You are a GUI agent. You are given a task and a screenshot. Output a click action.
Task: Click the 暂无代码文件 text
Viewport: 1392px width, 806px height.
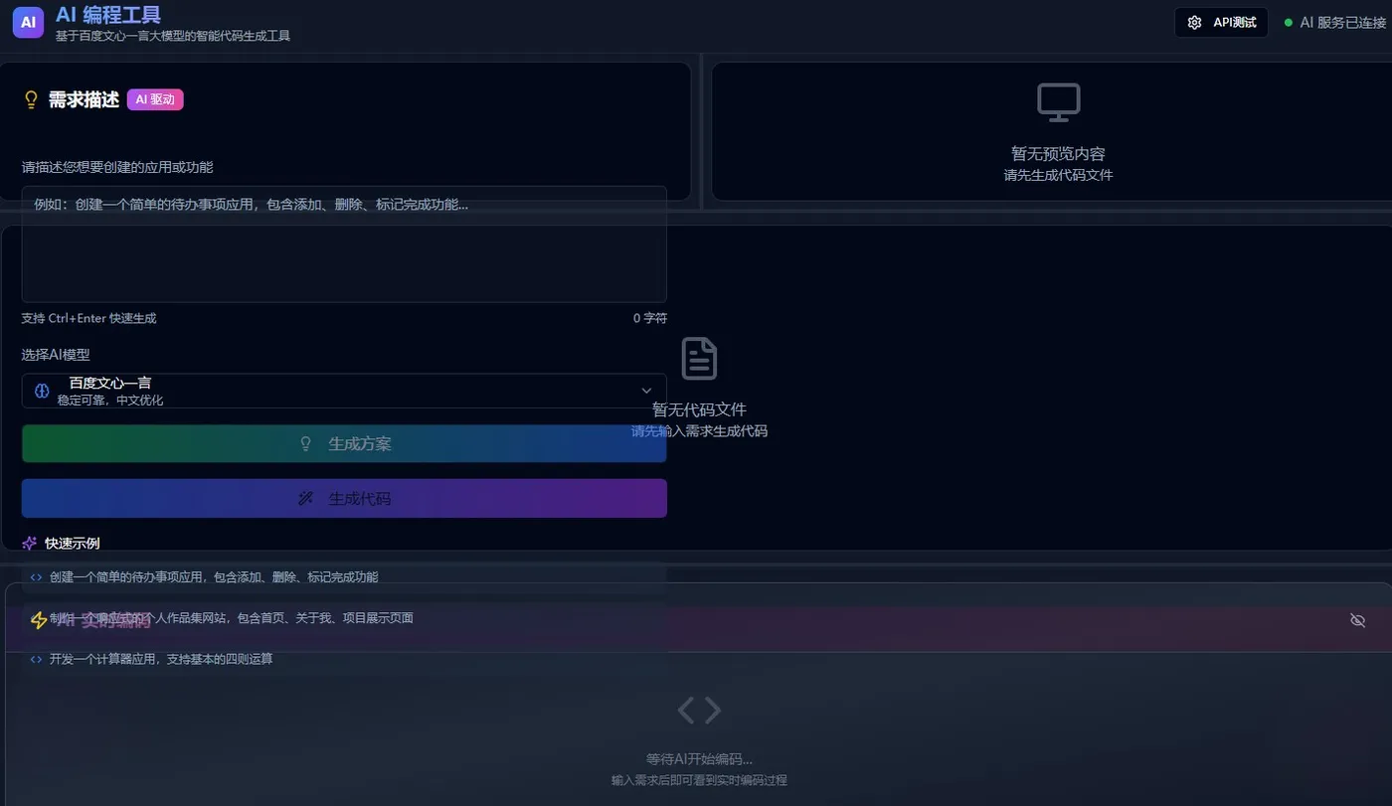point(699,409)
